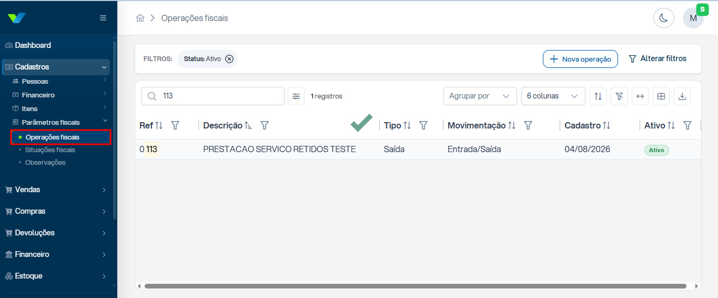This screenshot has height=298, width=718.
Task: Filter the Ref column
Action: point(175,125)
